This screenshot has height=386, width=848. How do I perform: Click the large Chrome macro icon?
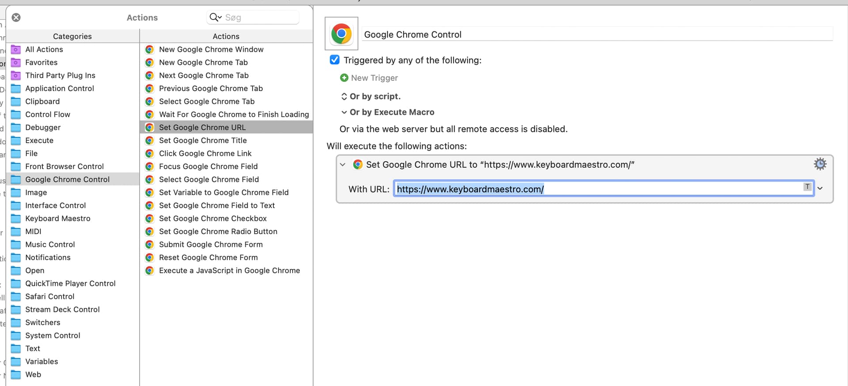tap(341, 34)
